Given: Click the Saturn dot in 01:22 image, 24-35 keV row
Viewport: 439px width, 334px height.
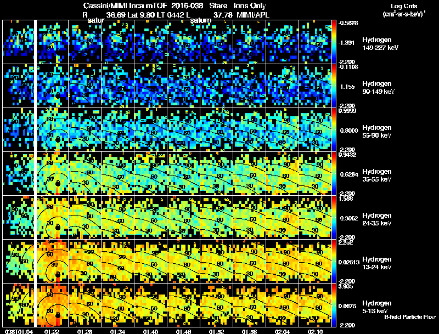Looking at the screenshot, I should (58, 228).
